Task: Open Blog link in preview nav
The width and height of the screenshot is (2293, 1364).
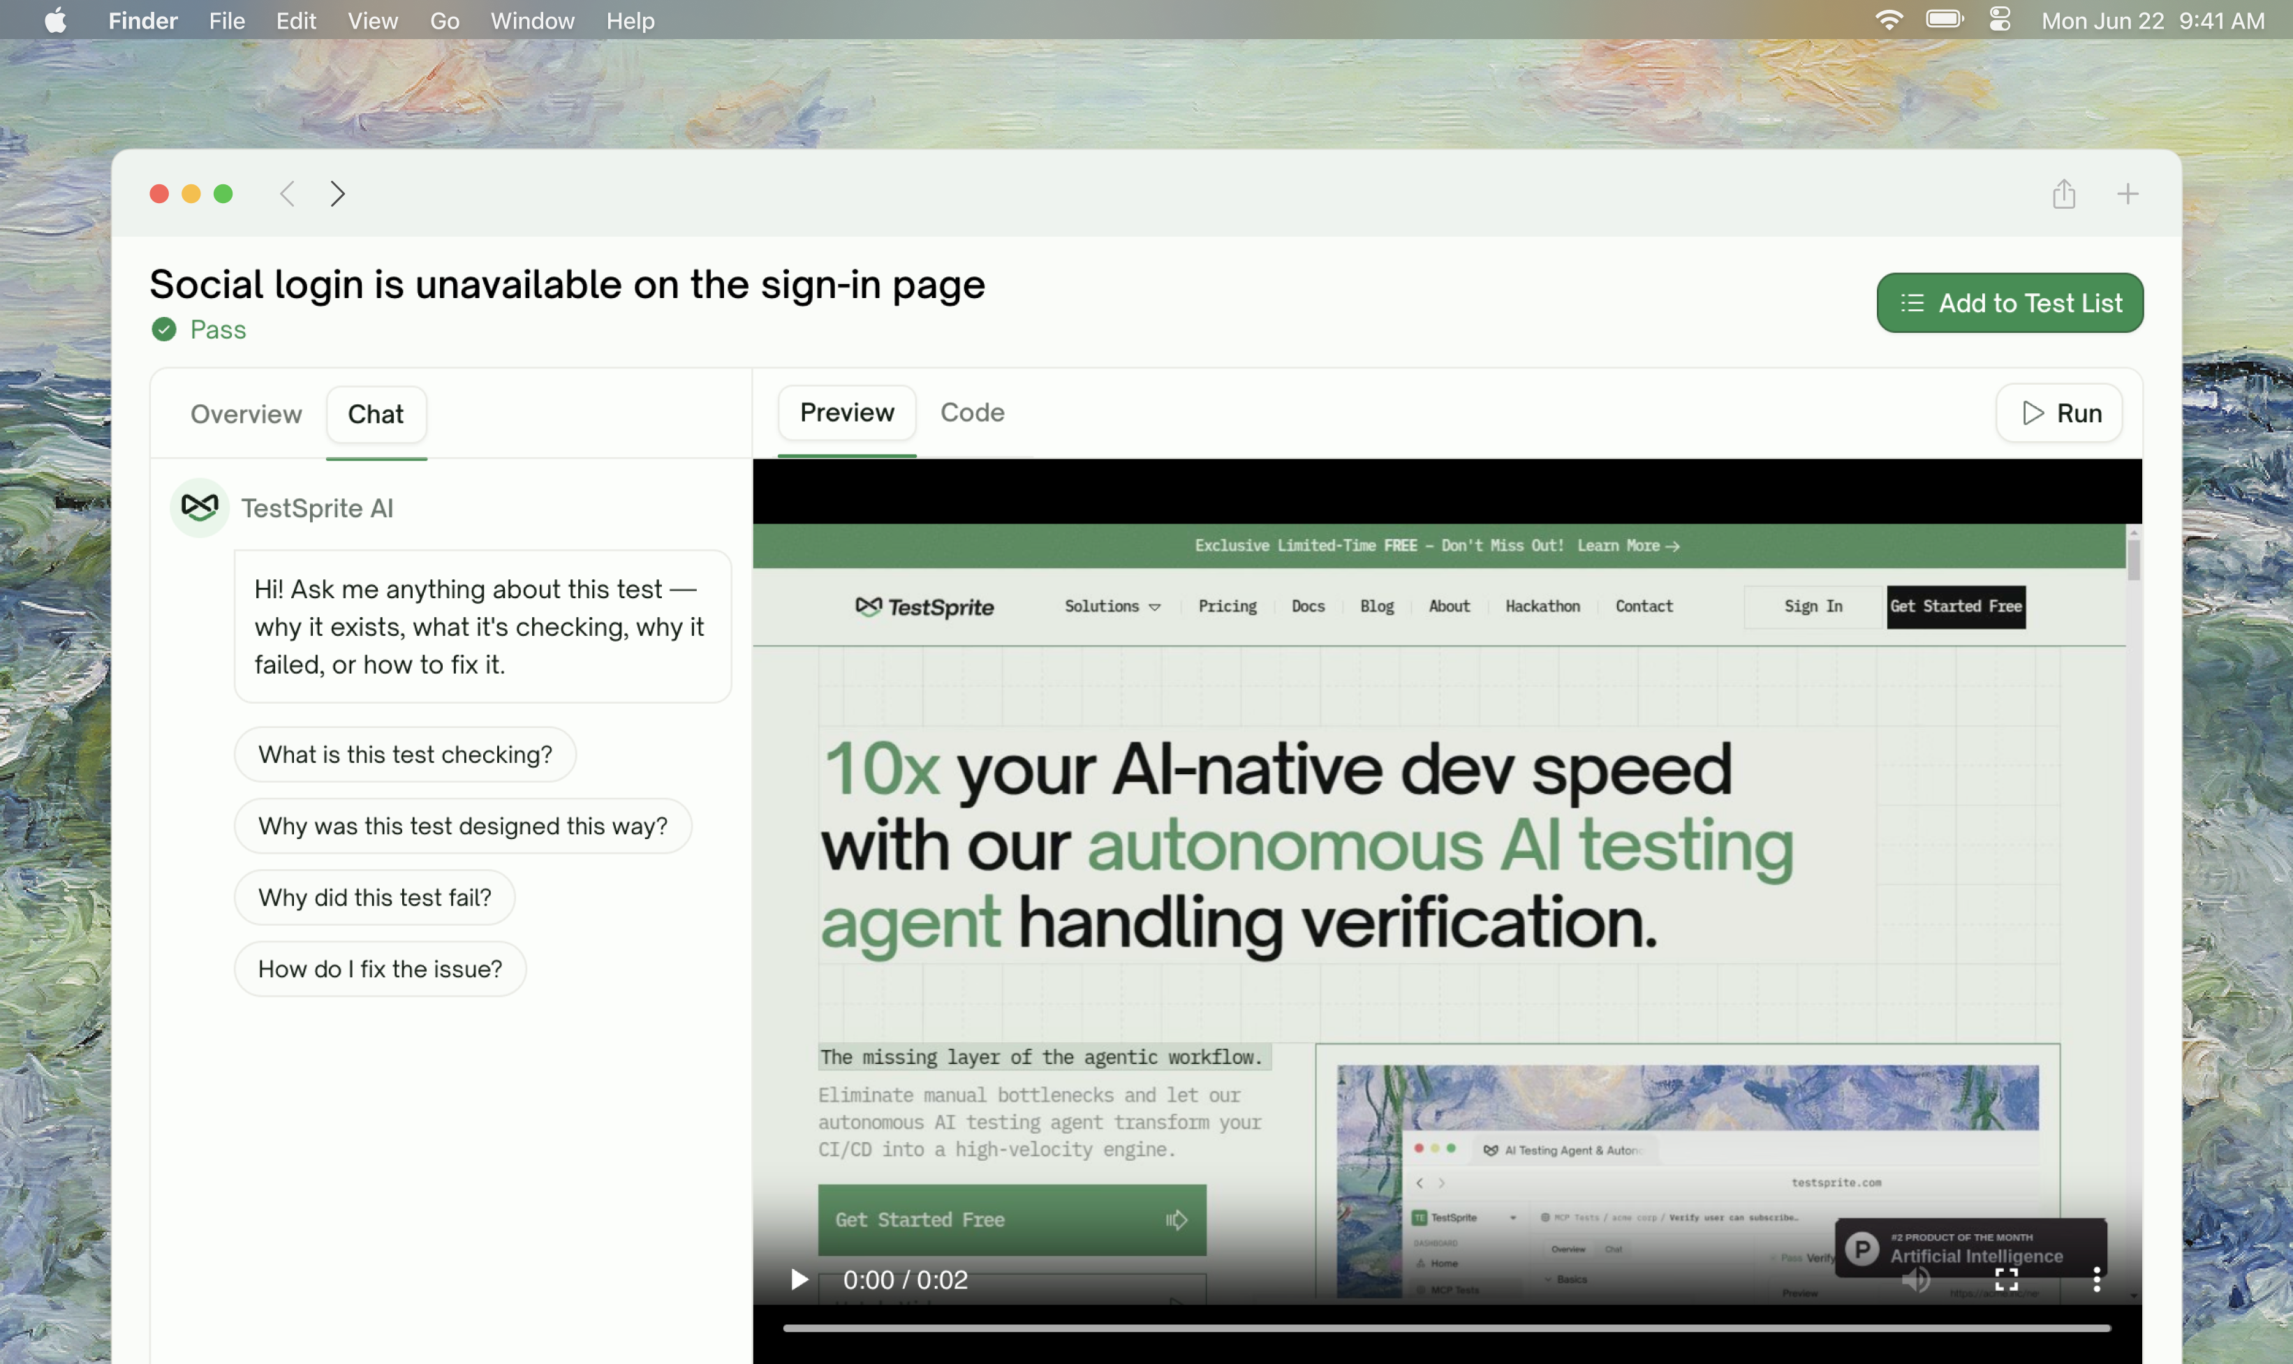Action: [1376, 607]
